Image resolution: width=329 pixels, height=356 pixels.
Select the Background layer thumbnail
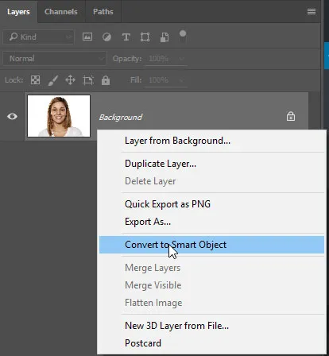coord(59,116)
